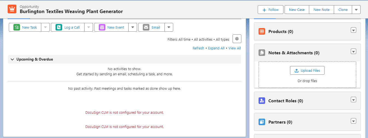
Task: Click Log a Call label button
Action: [68, 27]
